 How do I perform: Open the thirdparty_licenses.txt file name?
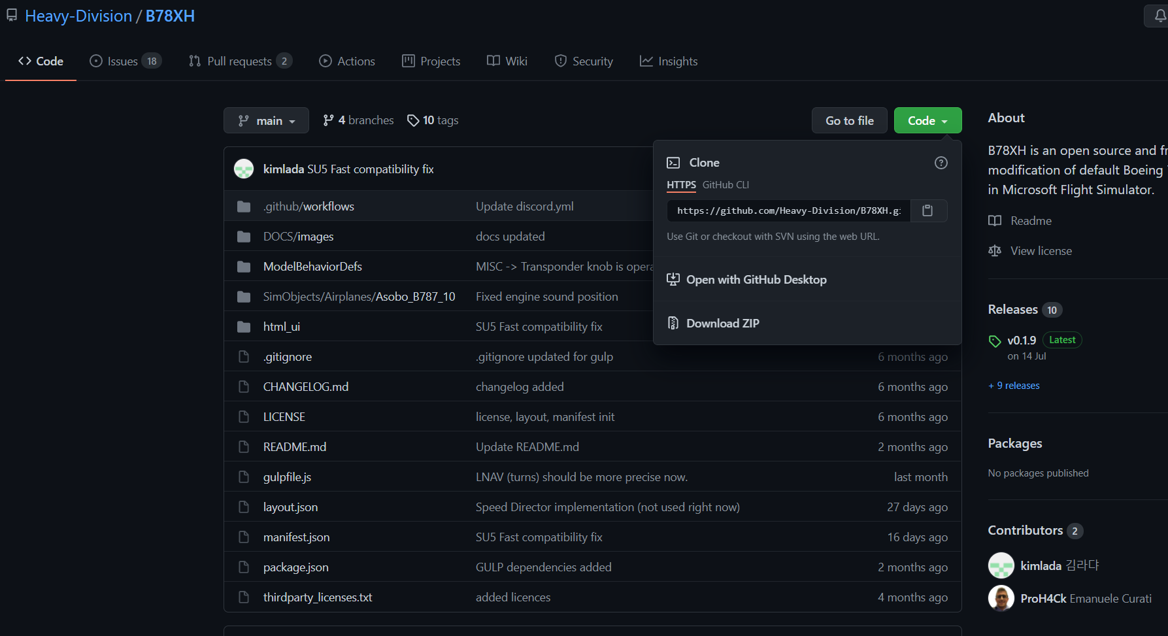[318, 597]
